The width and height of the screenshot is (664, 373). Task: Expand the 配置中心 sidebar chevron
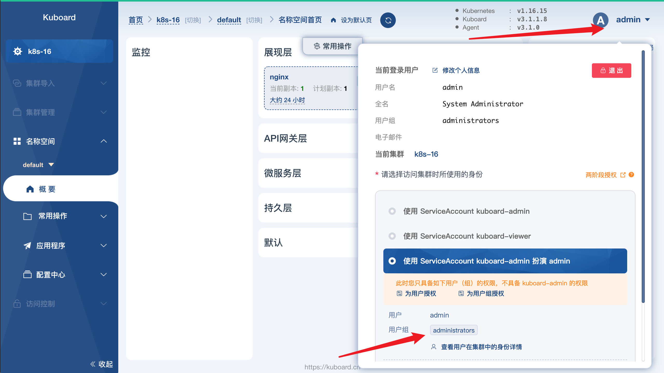(104, 274)
